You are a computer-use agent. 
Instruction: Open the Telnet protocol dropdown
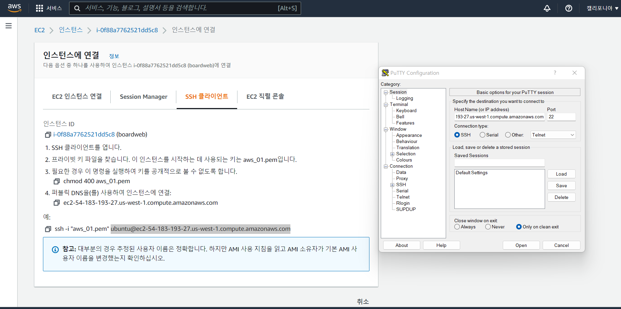(553, 135)
